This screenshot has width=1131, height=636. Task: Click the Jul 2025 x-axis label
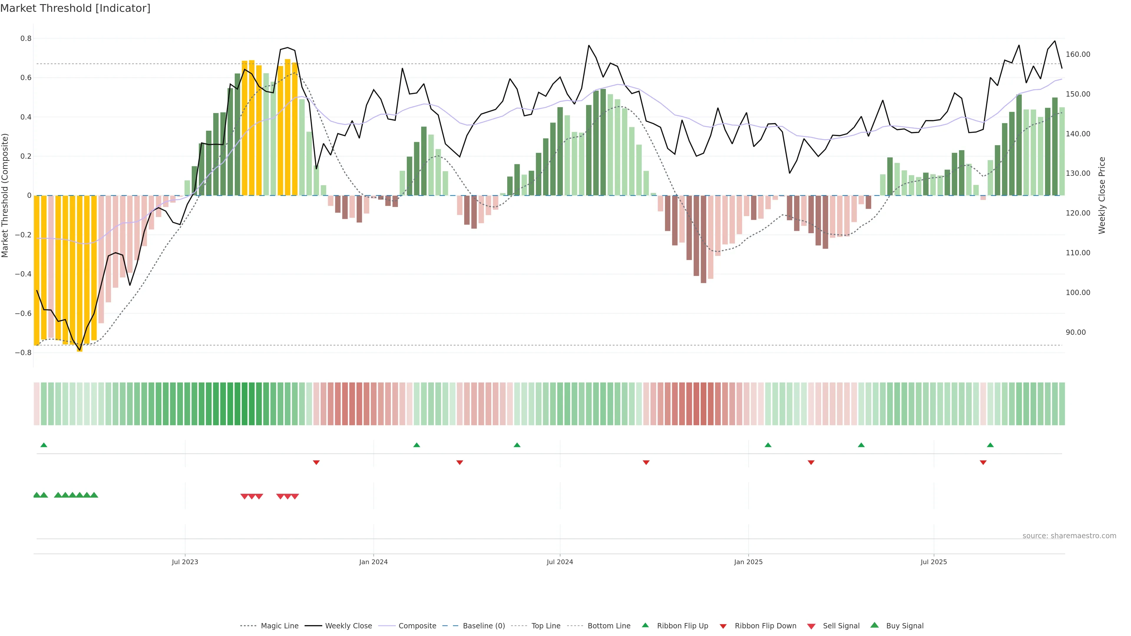tap(933, 562)
